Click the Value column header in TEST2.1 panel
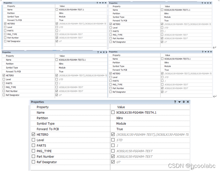The width and height of the screenshot is (220, 171). click(x=62, y=56)
